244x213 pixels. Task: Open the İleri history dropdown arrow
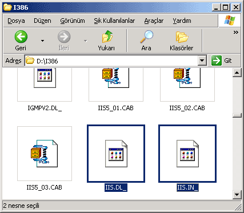tap(86, 41)
